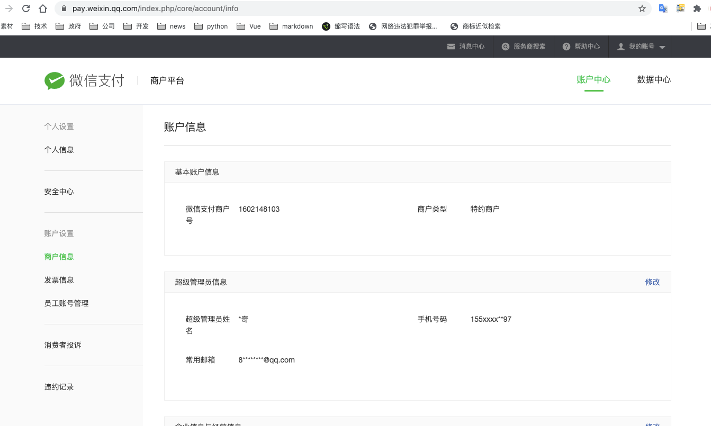The image size is (711, 426).
Task: Open 违约记录 in the sidebar
Action: click(59, 387)
